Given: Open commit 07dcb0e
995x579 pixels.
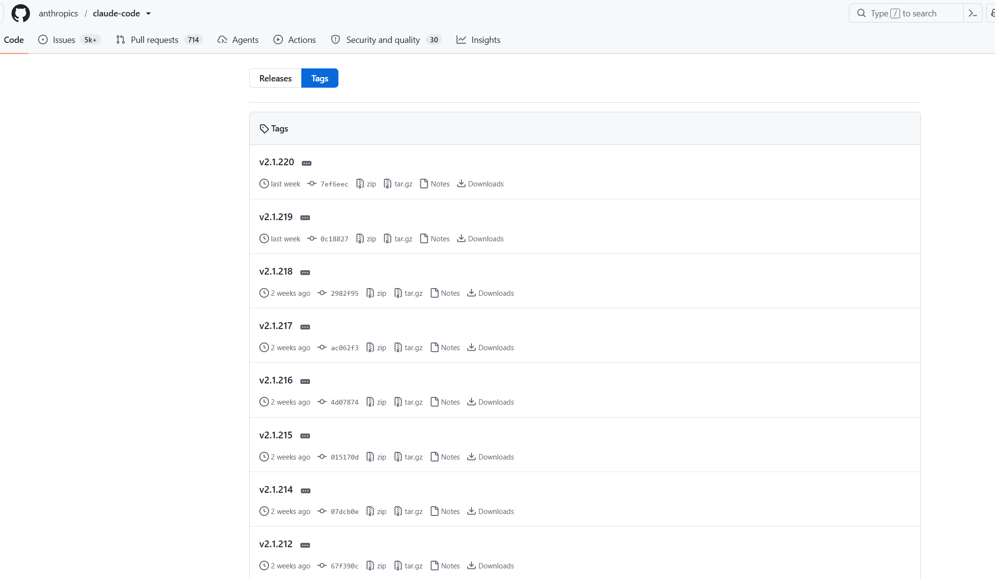Looking at the screenshot, I should pos(338,512).
